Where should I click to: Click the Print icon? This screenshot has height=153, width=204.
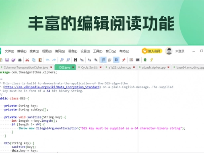tap(20, 60)
